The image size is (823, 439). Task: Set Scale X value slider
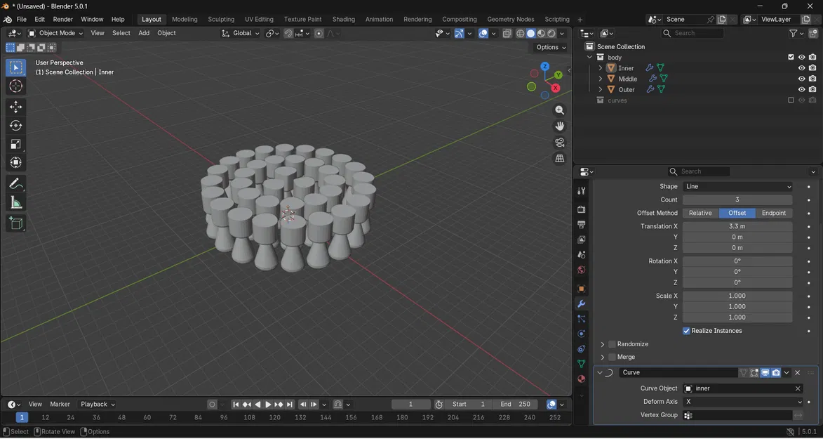tap(737, 296)
